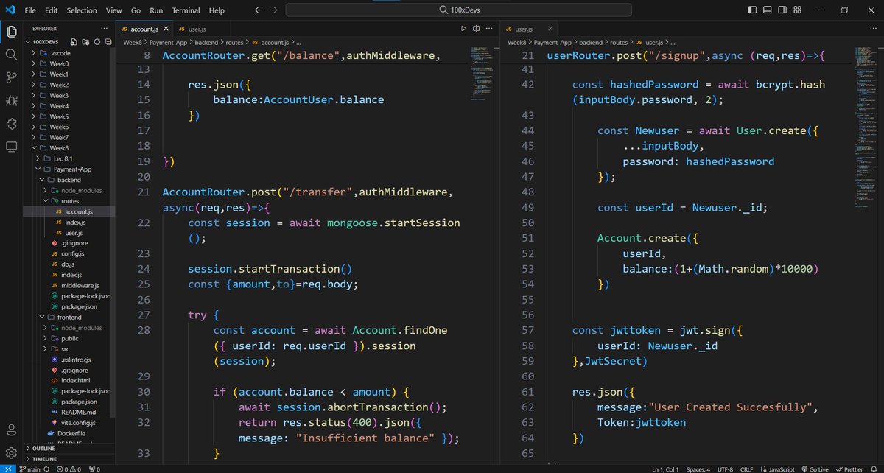Toggle primary side bar visibility

point(751,10)
